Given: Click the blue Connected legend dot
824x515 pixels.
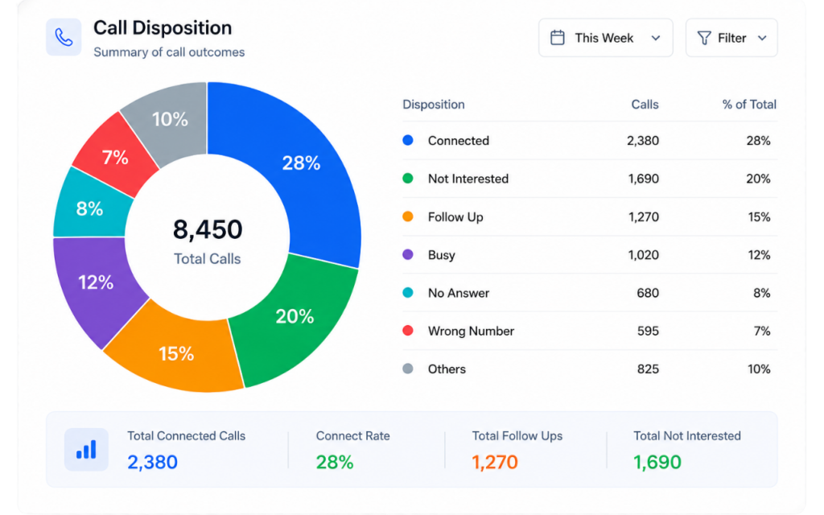Looking at the screenshot, I should 408,140.
